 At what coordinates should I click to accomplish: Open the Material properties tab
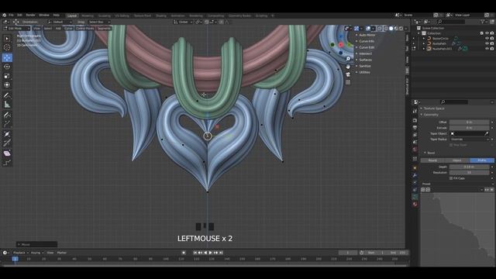click(415, 205)
